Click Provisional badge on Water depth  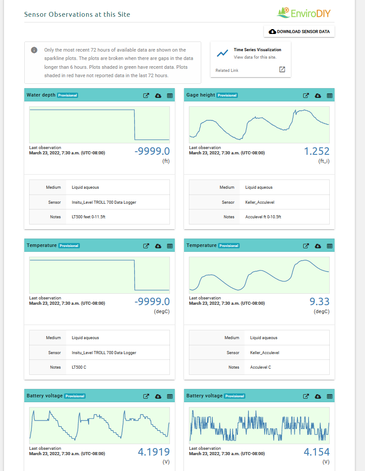pyautogui.click(x=68, y=95)
